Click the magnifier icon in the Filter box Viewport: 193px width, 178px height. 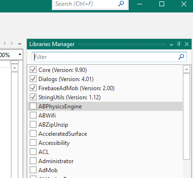click(x=181, y=57)
